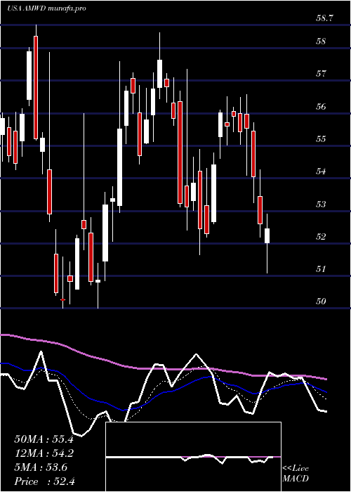This screenshot has height=492, width=351.
Task: Click the 'USA AMWD munafa.pro' chart title
Action: [x=46, y=8]
